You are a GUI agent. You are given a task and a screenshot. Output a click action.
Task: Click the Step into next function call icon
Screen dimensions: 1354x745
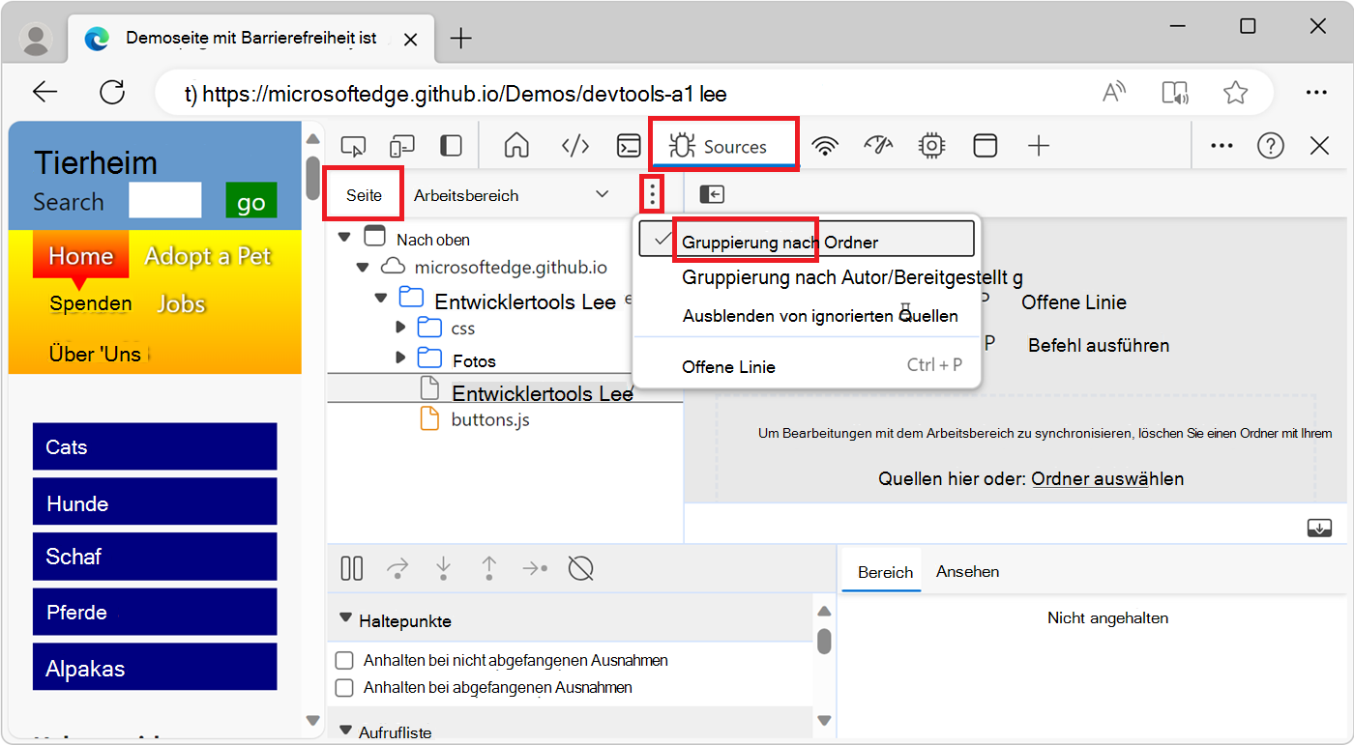click(x=443, y=568)
